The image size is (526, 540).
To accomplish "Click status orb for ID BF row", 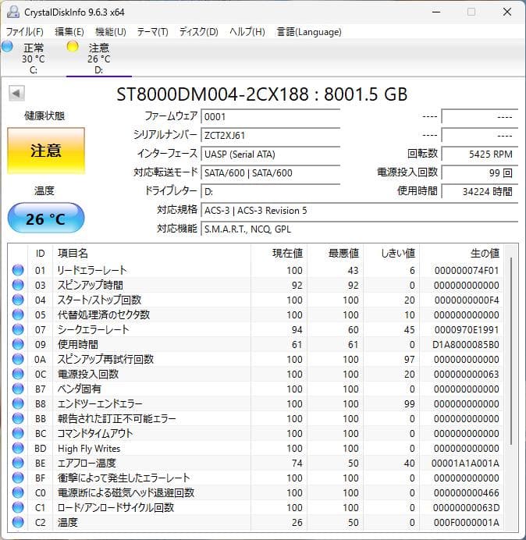I will point(18,478).
